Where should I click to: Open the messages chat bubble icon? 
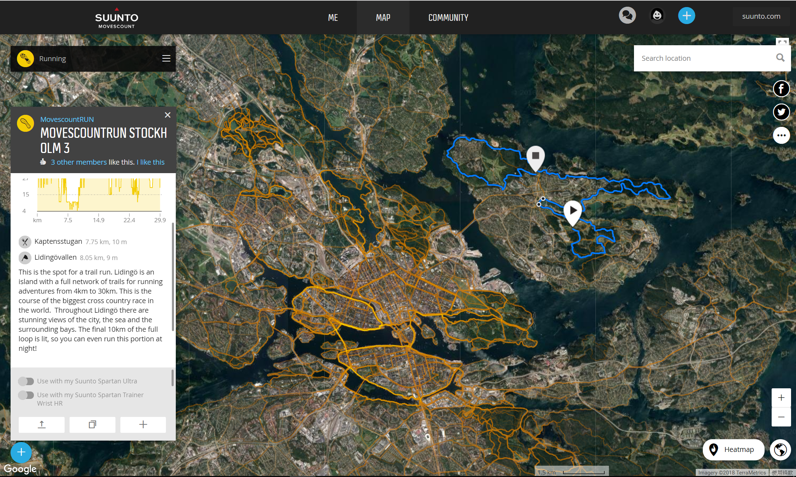627,16
